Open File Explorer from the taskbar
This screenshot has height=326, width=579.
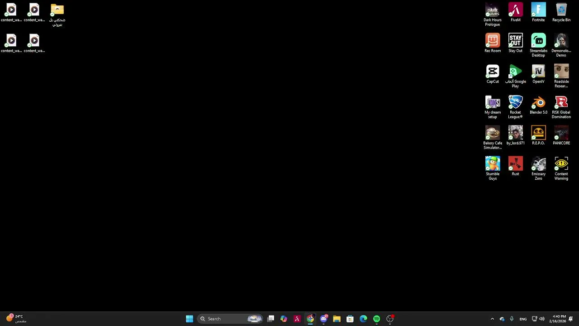(x=337, y=319)
